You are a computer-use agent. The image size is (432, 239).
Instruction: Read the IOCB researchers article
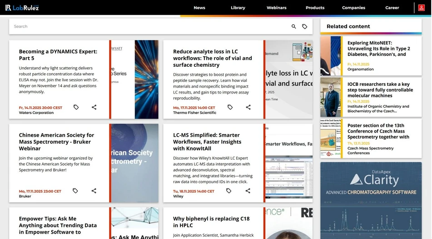[380, 90]
